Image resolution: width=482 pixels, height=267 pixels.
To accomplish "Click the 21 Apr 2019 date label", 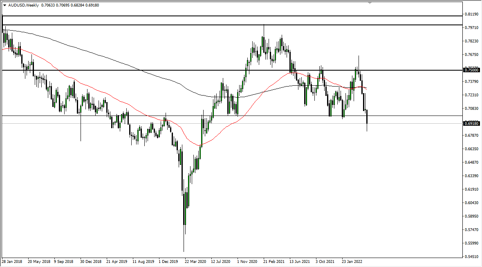I will [x=117, y=262].
